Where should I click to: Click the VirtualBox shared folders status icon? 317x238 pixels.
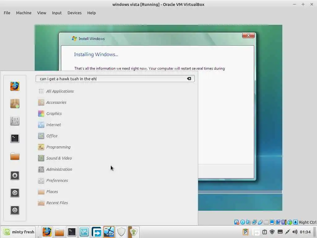[x=266, y=222]
